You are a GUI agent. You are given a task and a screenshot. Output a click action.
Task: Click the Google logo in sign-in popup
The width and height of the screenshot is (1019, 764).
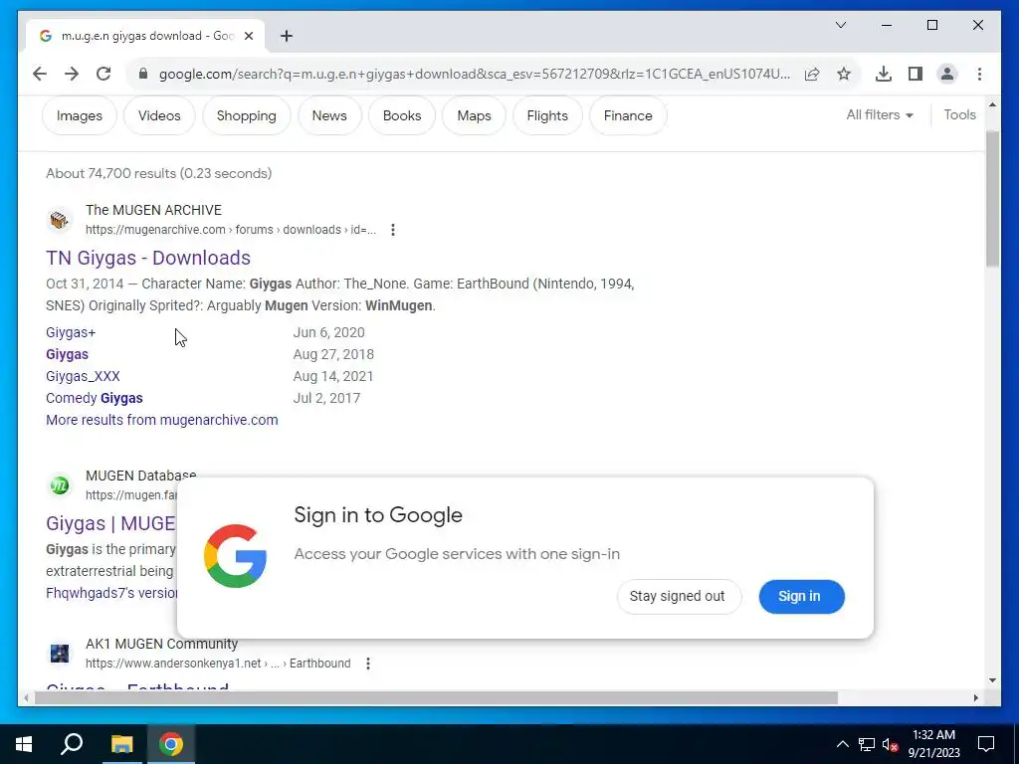point(235,556)
